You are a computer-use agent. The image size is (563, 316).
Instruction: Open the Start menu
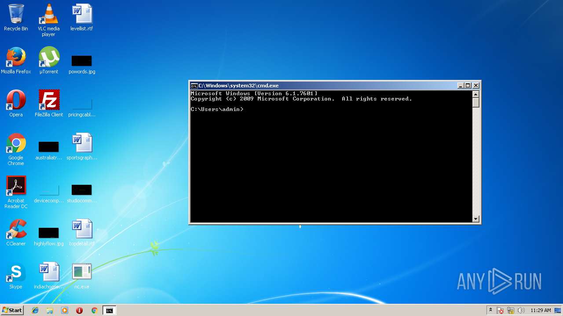click(12, 310)
